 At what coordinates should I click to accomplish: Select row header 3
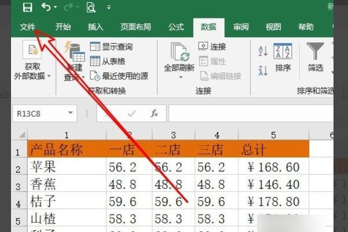coord(19,183)
